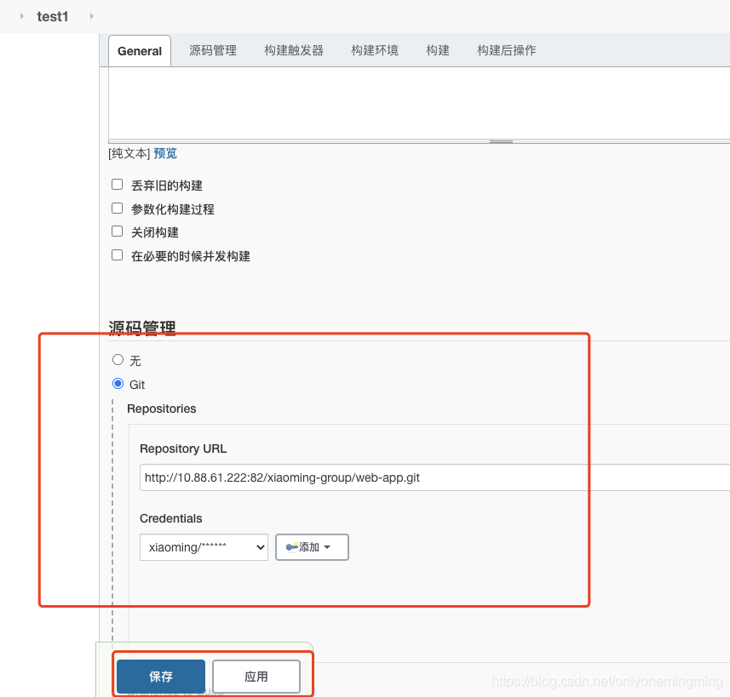Click the 应用 button

[x=256, y=676]
